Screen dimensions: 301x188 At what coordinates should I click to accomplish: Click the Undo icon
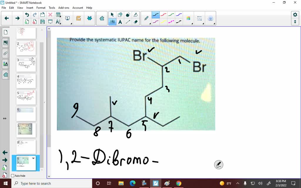click(x=27, y=14)
